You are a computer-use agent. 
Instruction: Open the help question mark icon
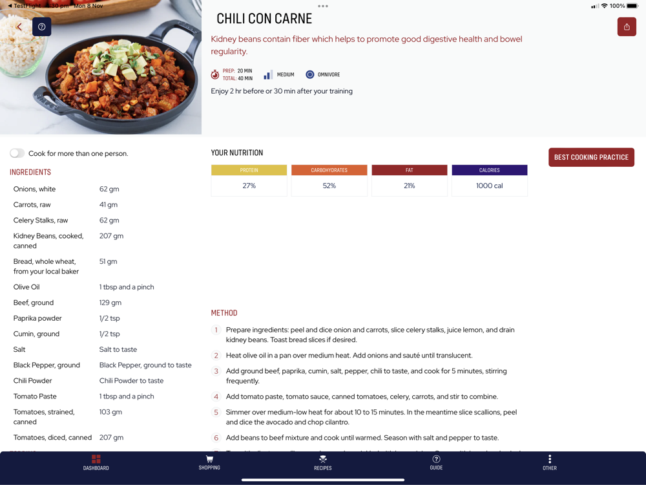coord(41,27)
